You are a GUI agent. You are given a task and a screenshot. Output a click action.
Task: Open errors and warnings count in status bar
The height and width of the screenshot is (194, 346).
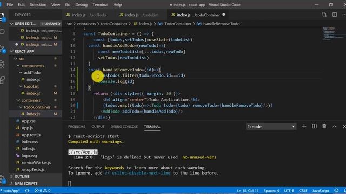pyautogui.click(x=43, y=191)
